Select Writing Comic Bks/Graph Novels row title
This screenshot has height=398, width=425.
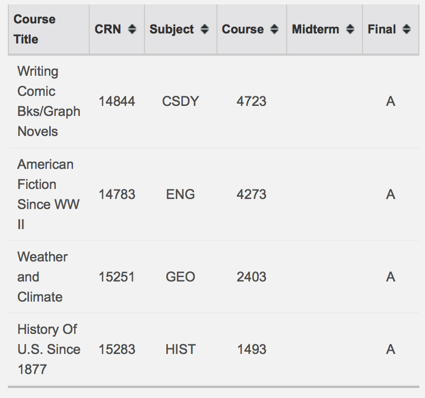[49, 101]
